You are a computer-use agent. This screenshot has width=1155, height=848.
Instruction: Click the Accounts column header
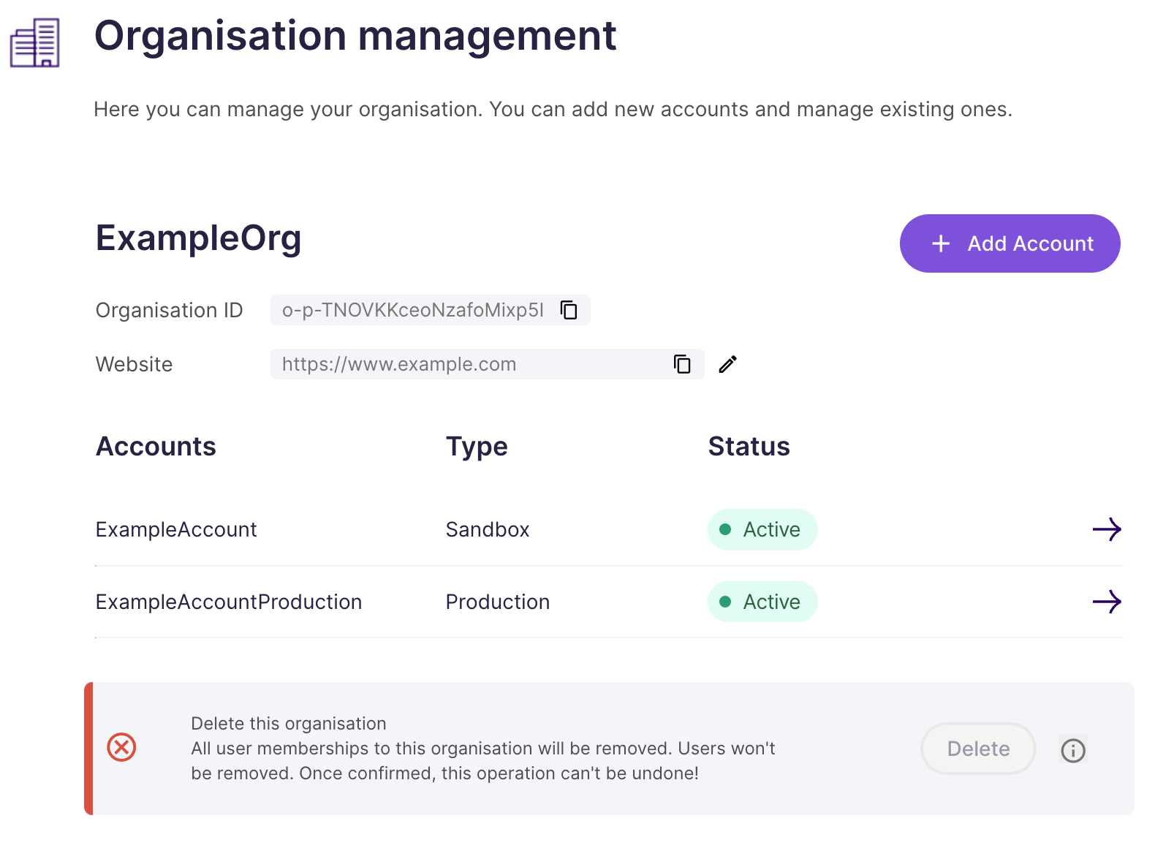[x=156, y=446]
